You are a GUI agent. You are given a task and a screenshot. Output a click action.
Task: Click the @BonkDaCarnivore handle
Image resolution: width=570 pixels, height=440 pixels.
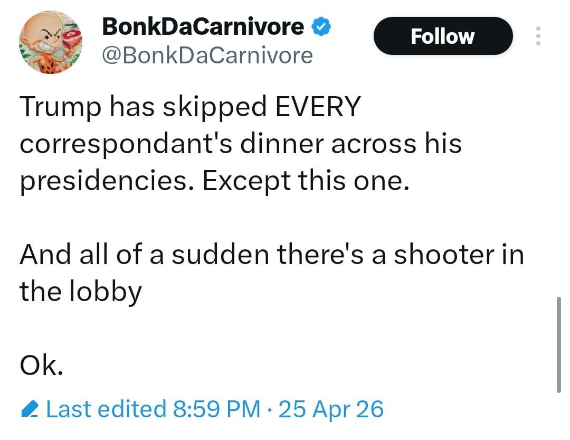tap(207, 54)
